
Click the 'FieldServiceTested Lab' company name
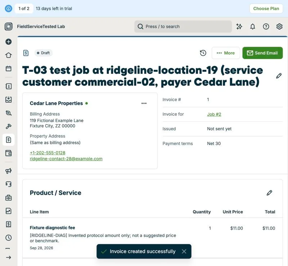41,26
